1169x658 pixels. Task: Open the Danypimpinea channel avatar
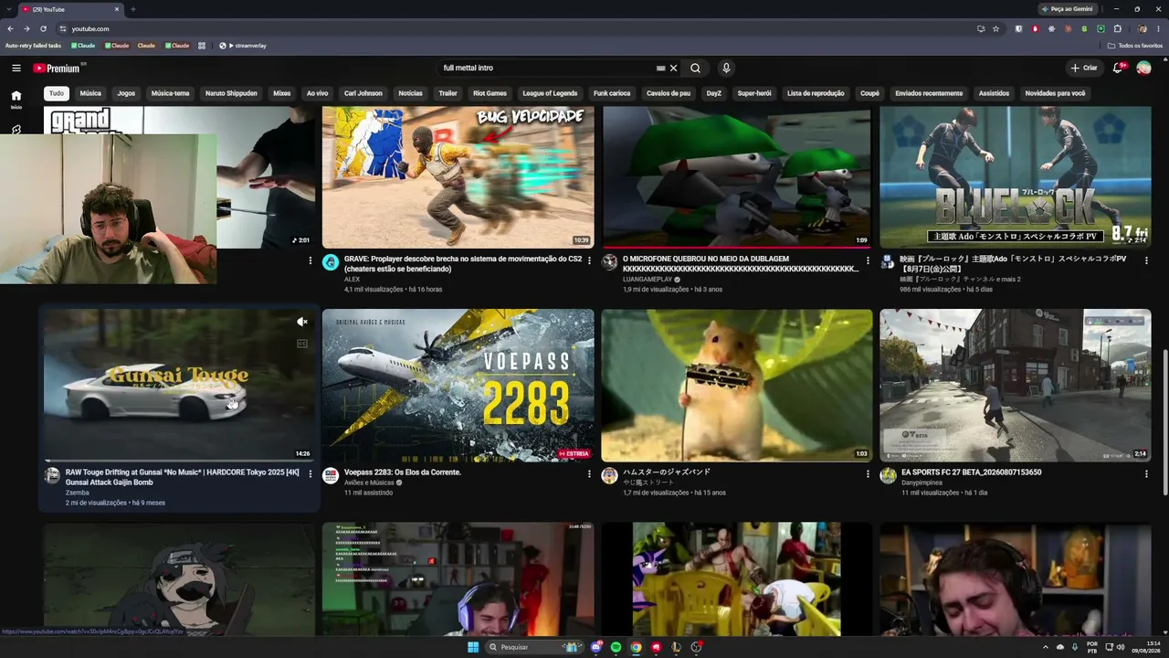tap(888, 475)
